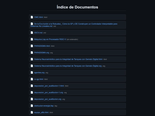Screen dimensions: 155x116
Task: Open the distriucion-energia.lisp link
Action: pyautogui.click(x=44, y=106)
